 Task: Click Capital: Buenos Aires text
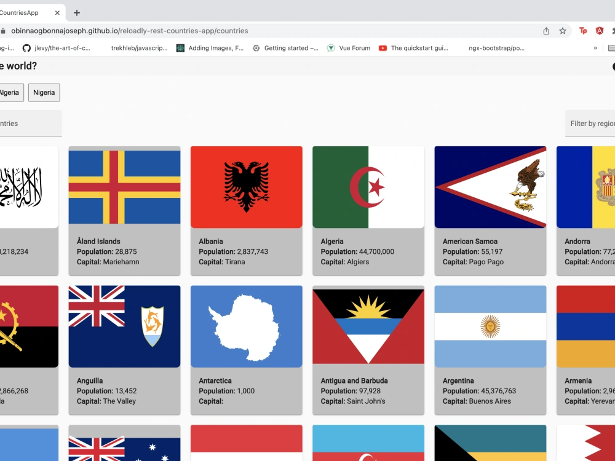point(477,401)
